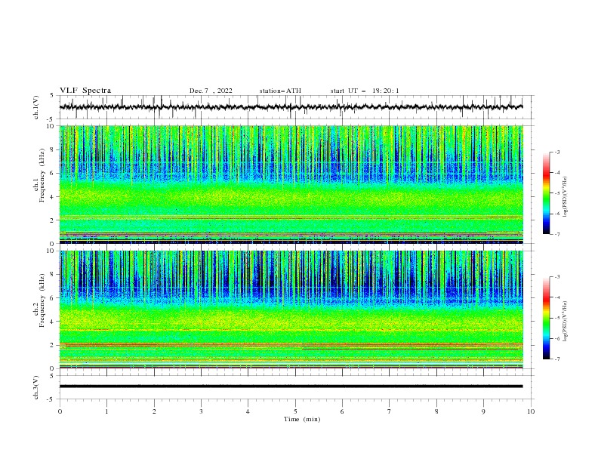This screenshot has height=462, width=598.
Task: Click the ch.1 voltage waveform trace
Action: pyautogui.click(x=291, y=107)
